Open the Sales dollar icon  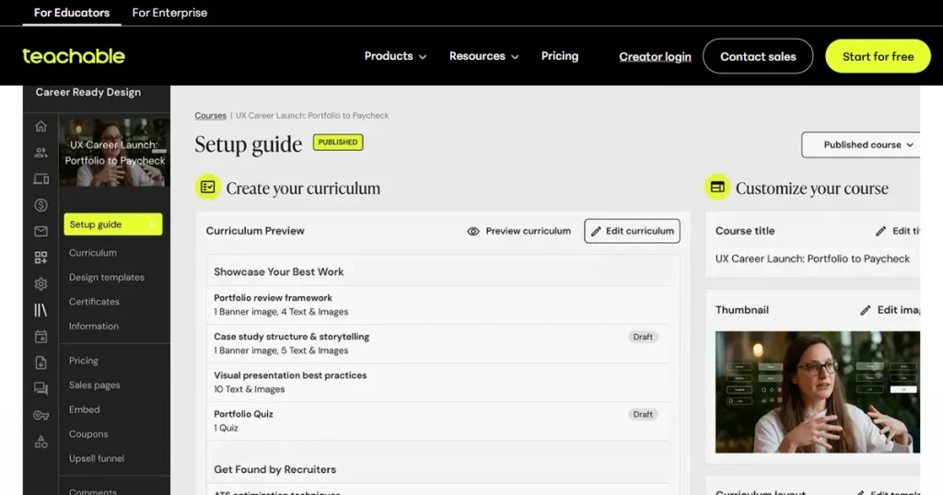pos(41,205)
